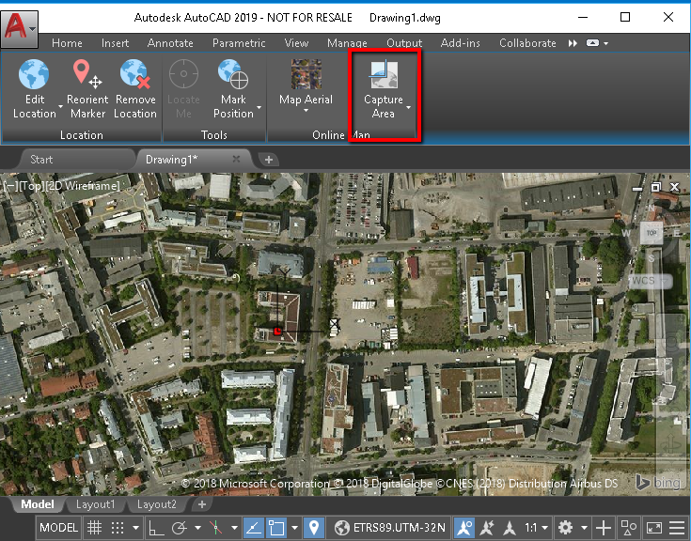Open the Map Aerial dropdown arrow
Viewport: 691px width, 541px height.
(x=306, y=111)
